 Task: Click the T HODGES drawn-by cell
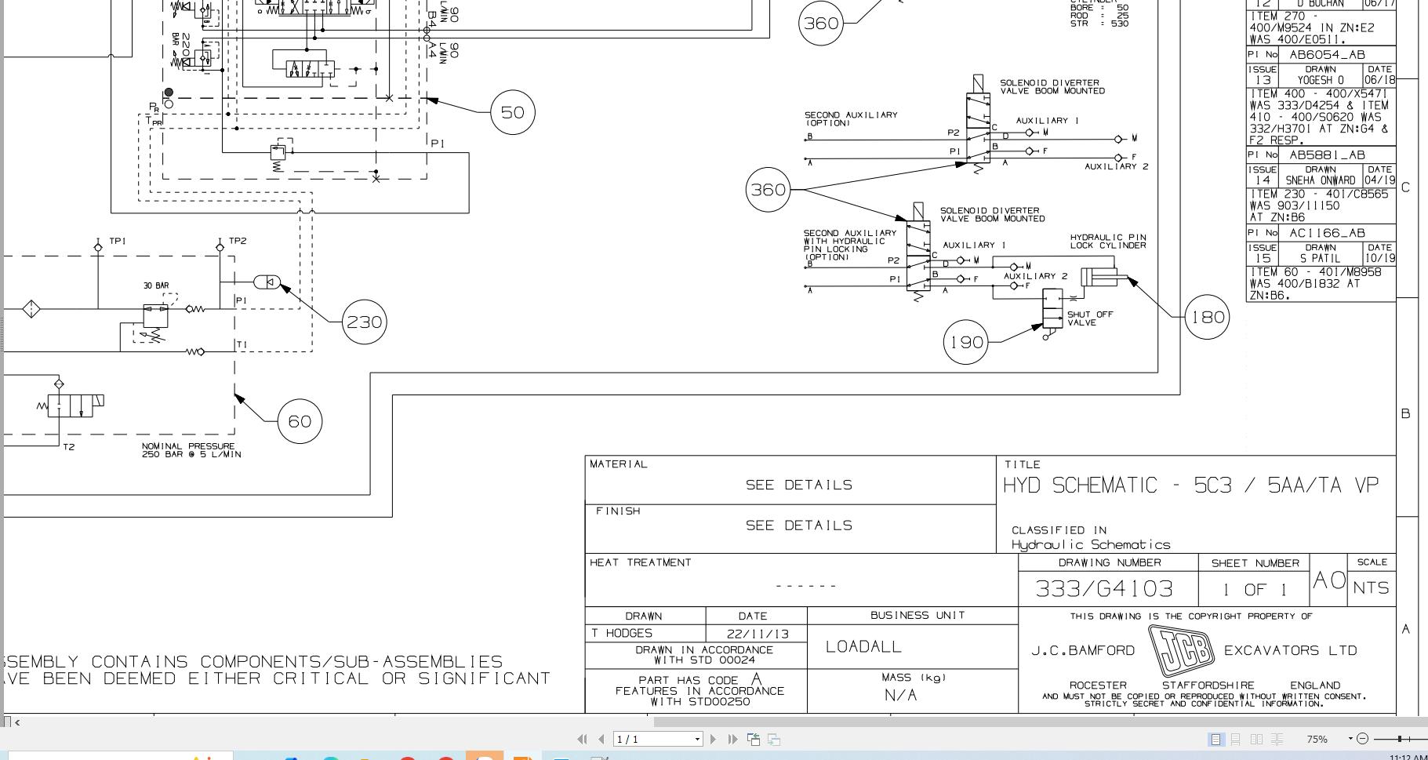(645, 633)
